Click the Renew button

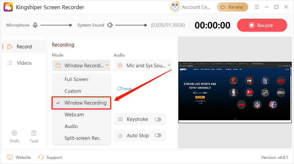coord(232,7)
